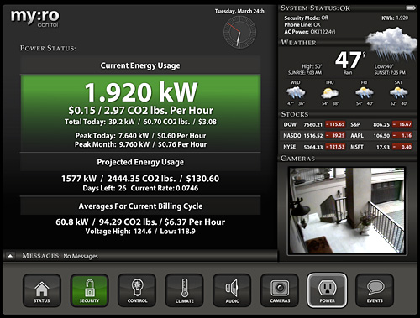The image size is (420, 318).
Task: Select the Audio speaker icon
Action: 232,290
